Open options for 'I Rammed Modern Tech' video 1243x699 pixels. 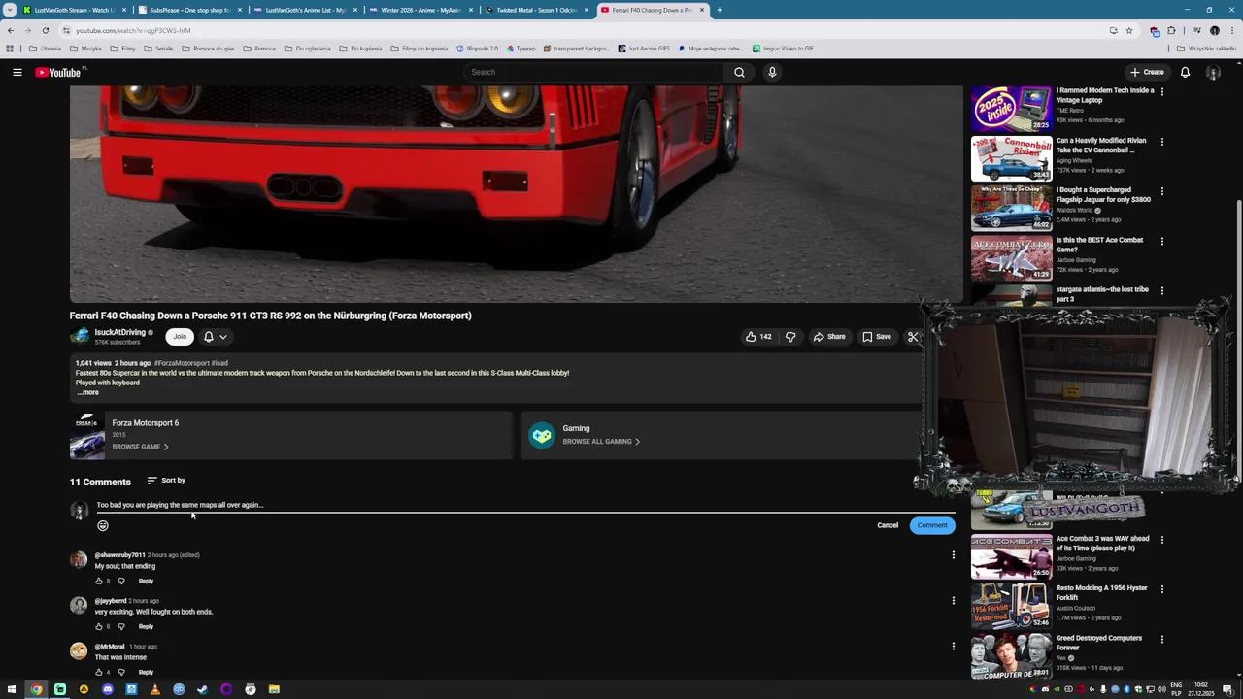click(x=1161, y=92)
